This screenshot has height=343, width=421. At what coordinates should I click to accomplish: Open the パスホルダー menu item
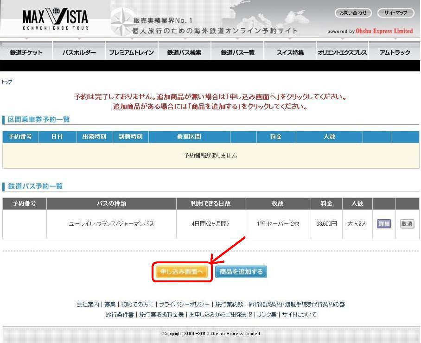pos(79,52)
